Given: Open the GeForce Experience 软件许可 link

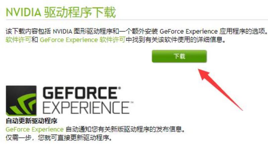Looking at the screenshot, I should point(82,40).
